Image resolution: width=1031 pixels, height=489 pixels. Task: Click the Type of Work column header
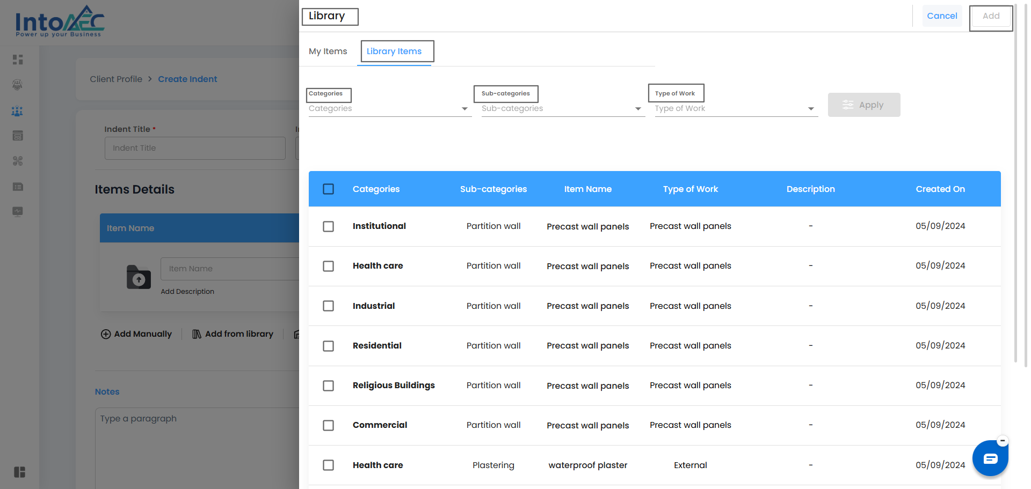691,189
